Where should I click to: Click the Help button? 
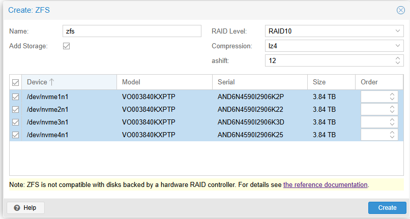click(25, 208)
